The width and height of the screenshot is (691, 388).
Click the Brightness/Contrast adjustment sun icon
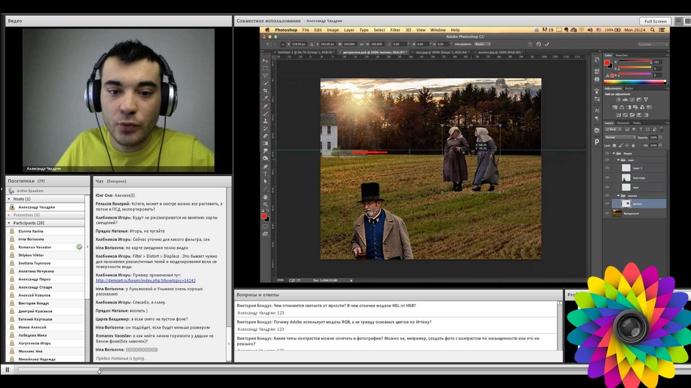[x=618, y=99]
